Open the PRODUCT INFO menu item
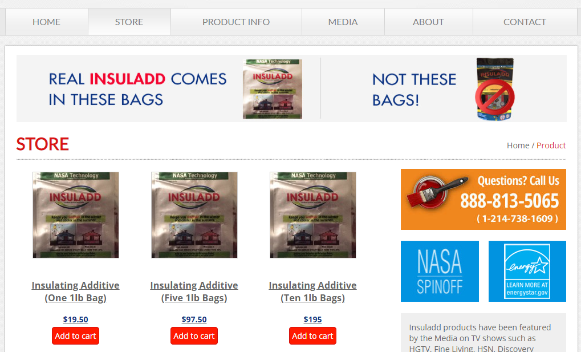This screenshot has width=581, height=352. point(236,22)
